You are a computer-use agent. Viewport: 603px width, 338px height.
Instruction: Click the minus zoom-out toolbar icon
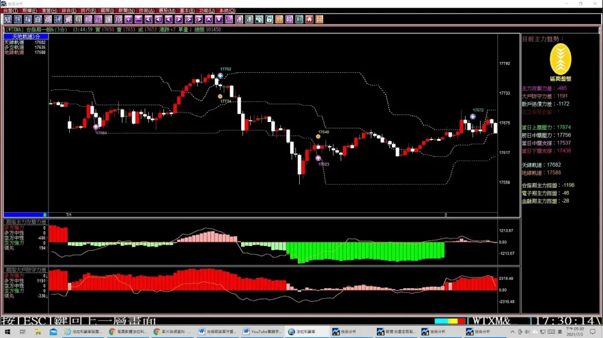(x=139, y=19)
